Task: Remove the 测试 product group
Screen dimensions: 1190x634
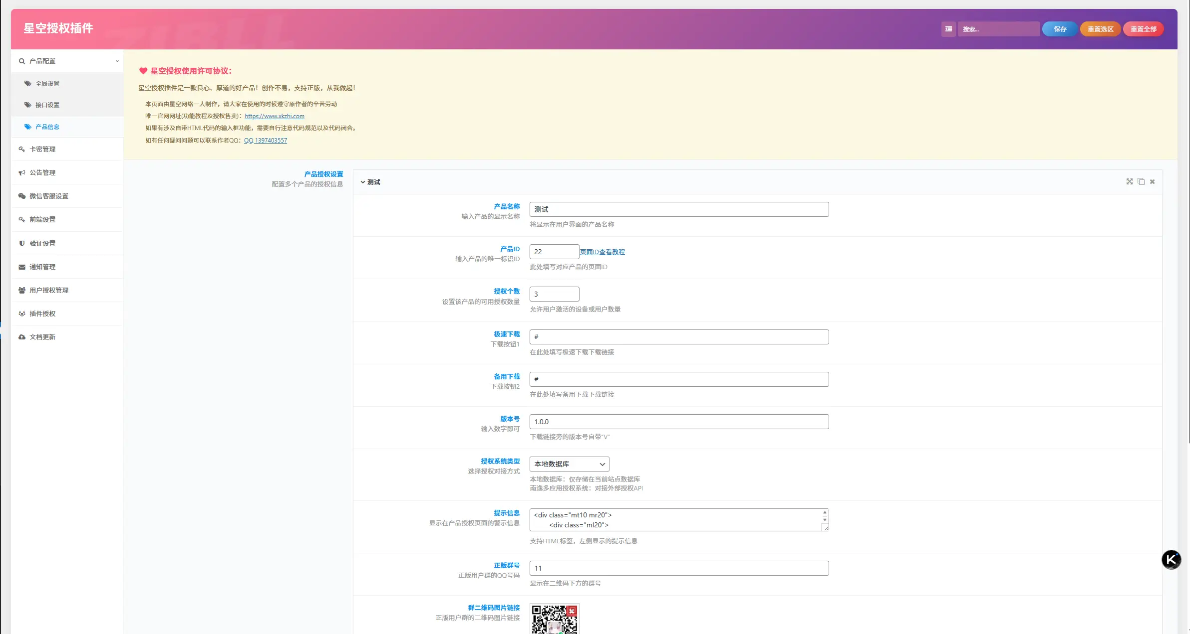Action: pos(1153,181)
